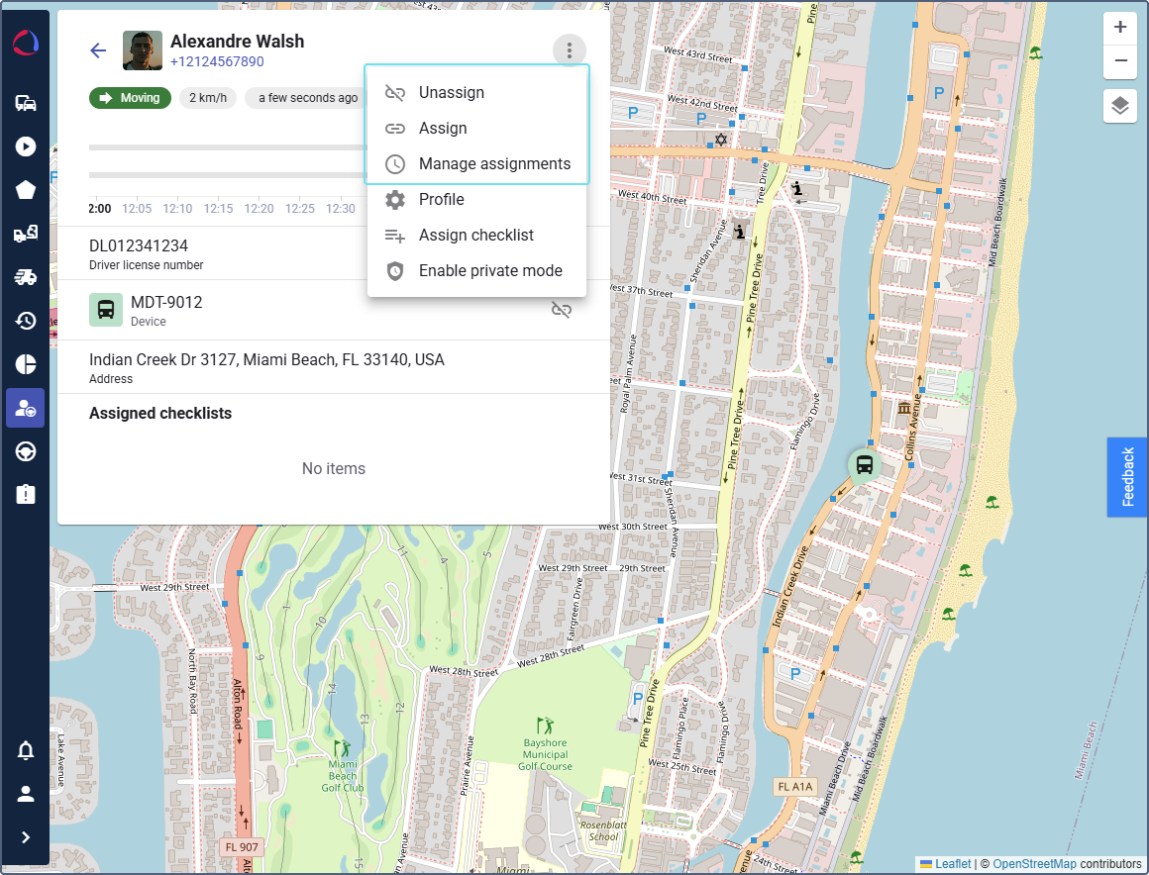Open the three-dot driver options menu
Image resolution: width=1149 pixels, height=875 pixels.
click(x=569, y=50)
